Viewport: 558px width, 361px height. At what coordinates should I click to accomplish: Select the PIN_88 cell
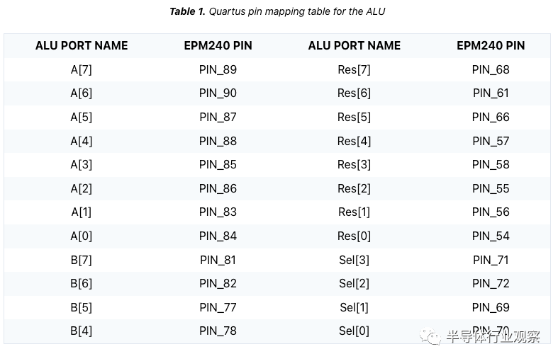click(218, 141)
